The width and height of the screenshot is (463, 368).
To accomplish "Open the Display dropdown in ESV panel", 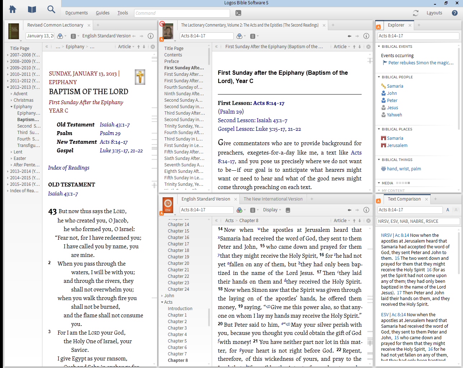I will coord(272,210).
